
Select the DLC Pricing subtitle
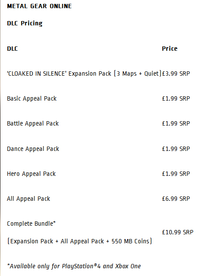pyautogui.click(x=25, y=23)
